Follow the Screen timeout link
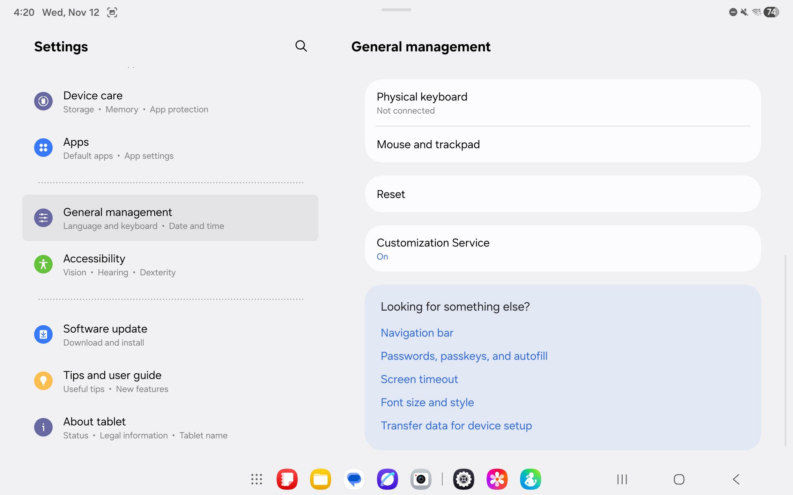 [419, 379]
